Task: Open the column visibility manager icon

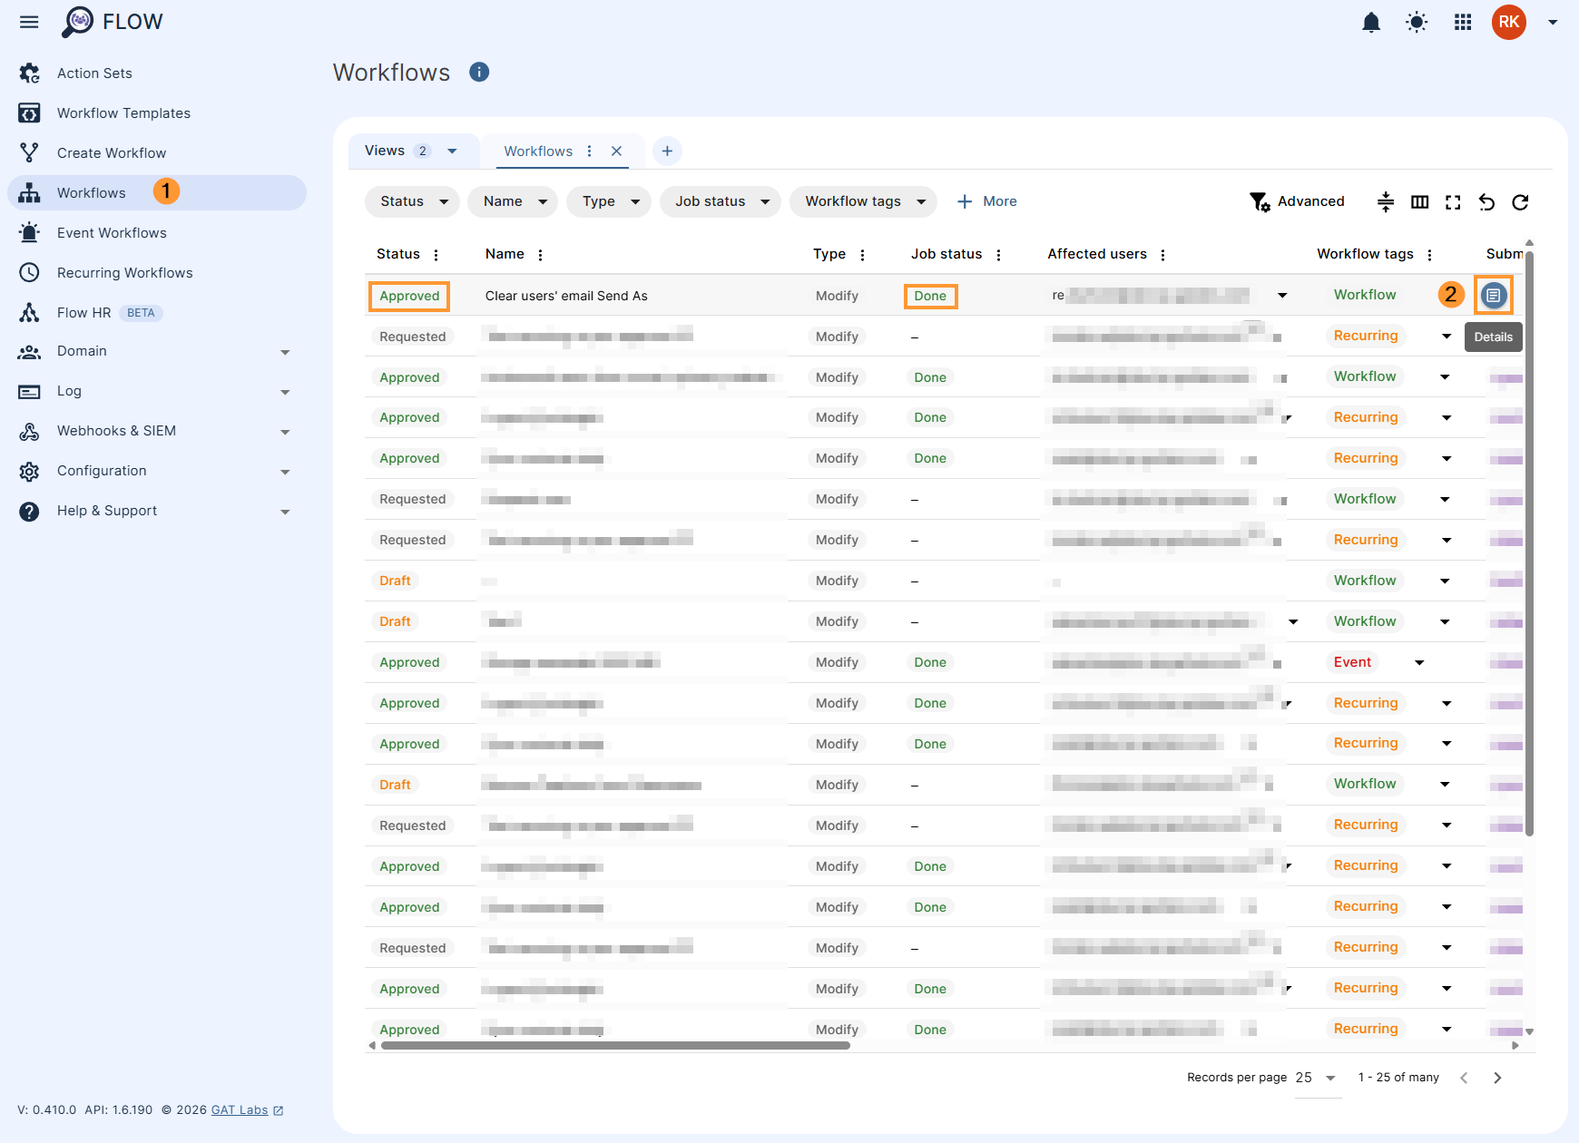Action: [x=1419, y=202]
